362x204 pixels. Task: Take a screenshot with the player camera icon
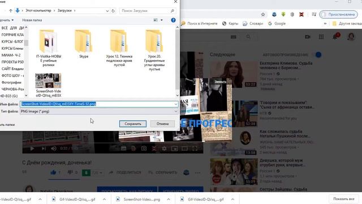coord(144,148)
